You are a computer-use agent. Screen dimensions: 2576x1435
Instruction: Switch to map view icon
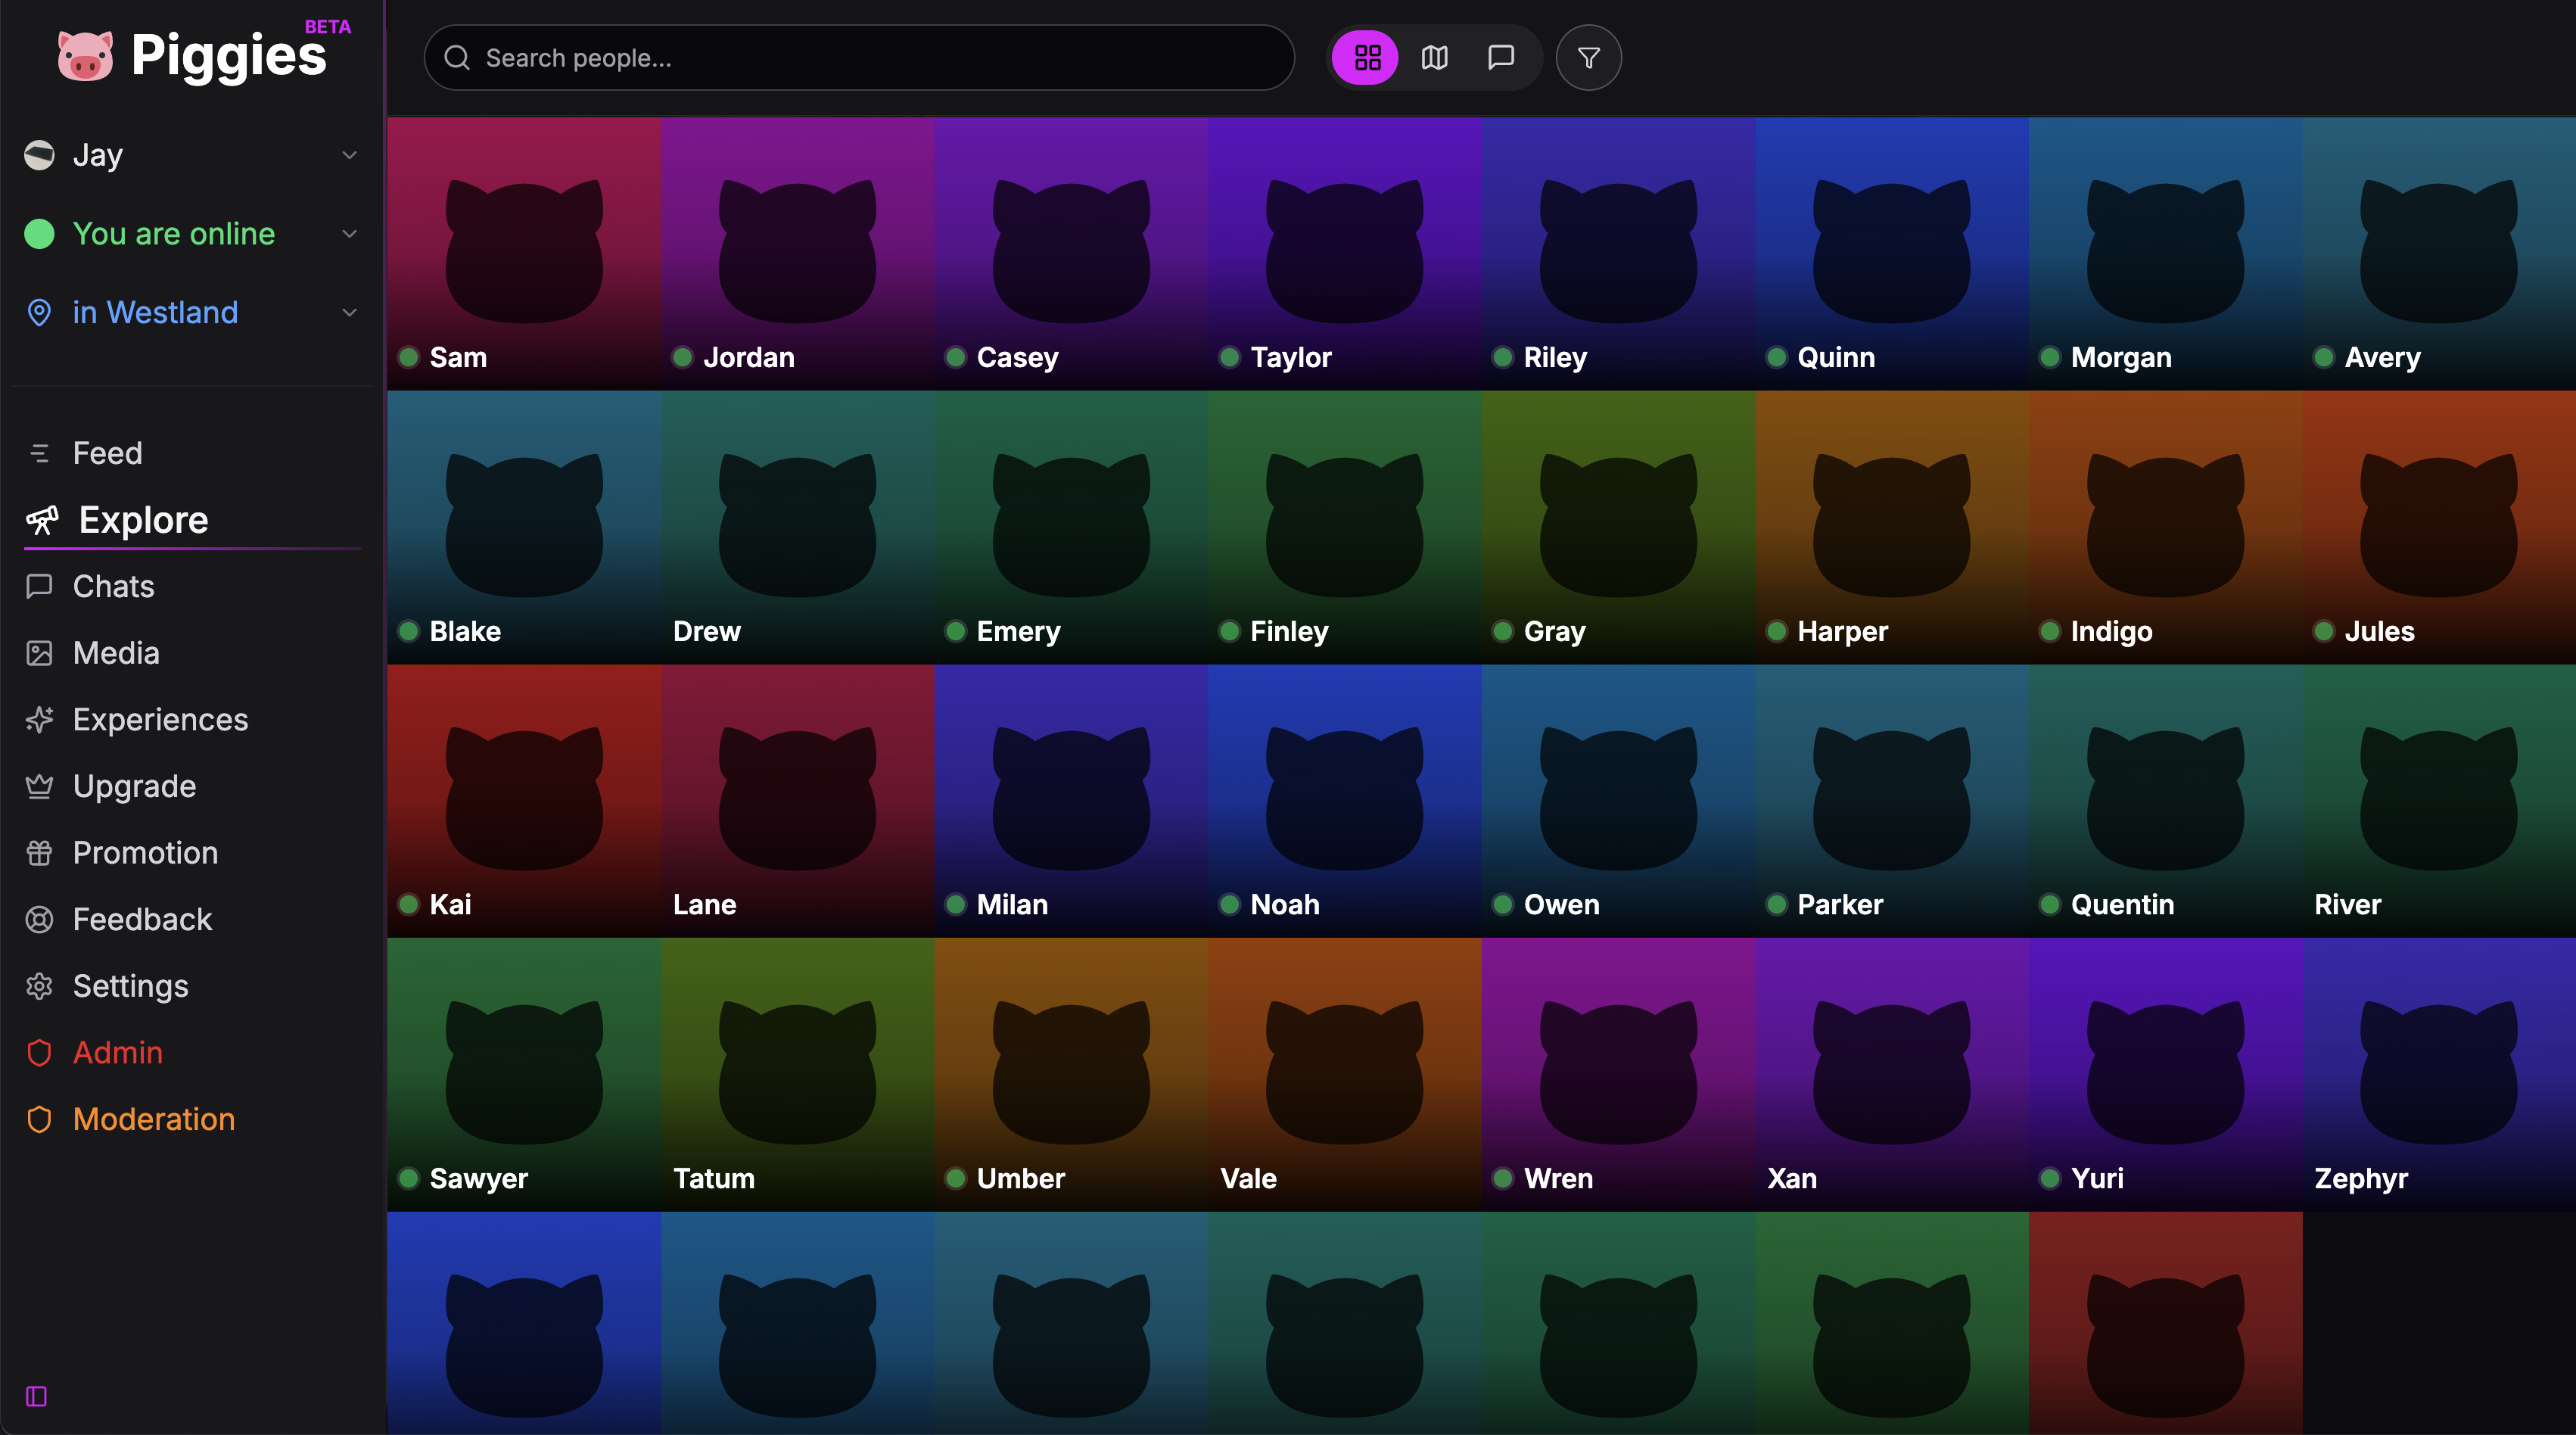coord(1434,58)
